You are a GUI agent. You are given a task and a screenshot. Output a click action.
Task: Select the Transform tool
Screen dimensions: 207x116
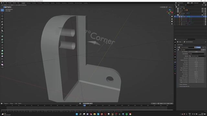coord(2,24)
